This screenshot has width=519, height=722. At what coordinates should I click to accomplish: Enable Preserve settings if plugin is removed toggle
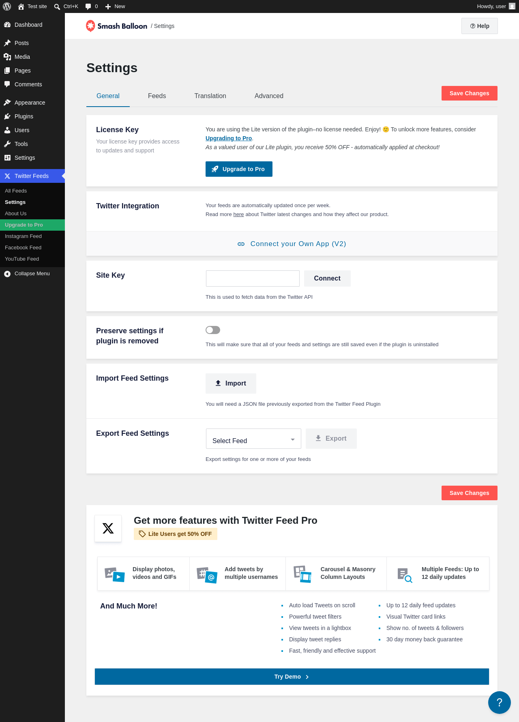(213, 330)
